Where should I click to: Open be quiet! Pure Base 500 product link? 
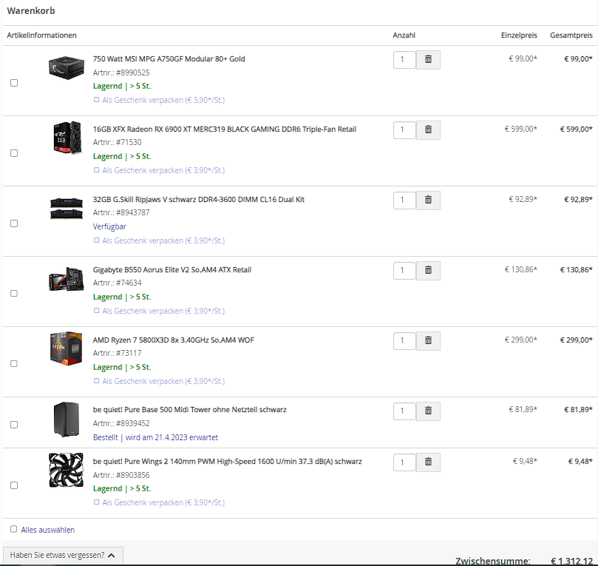pyautogui.click(x=189, y=410)
